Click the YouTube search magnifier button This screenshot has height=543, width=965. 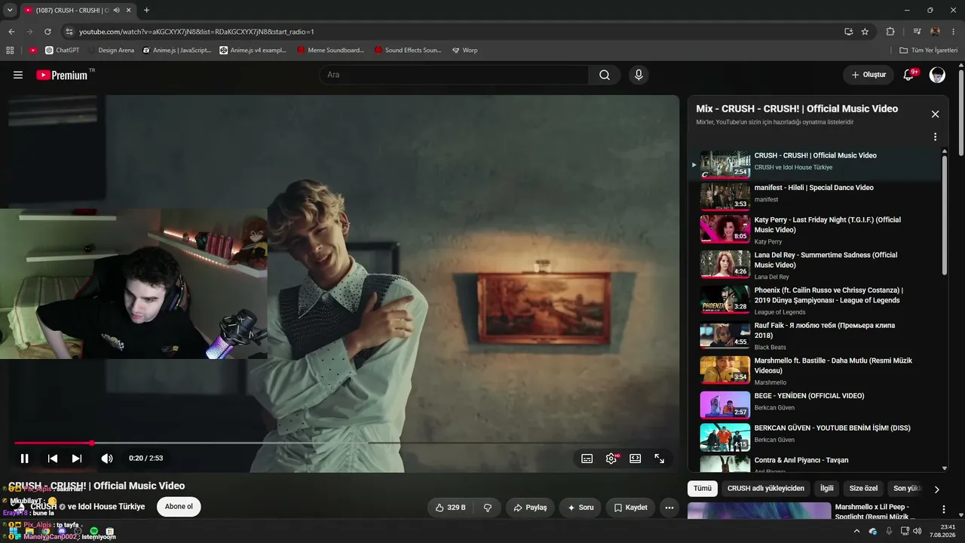(605, 75)
